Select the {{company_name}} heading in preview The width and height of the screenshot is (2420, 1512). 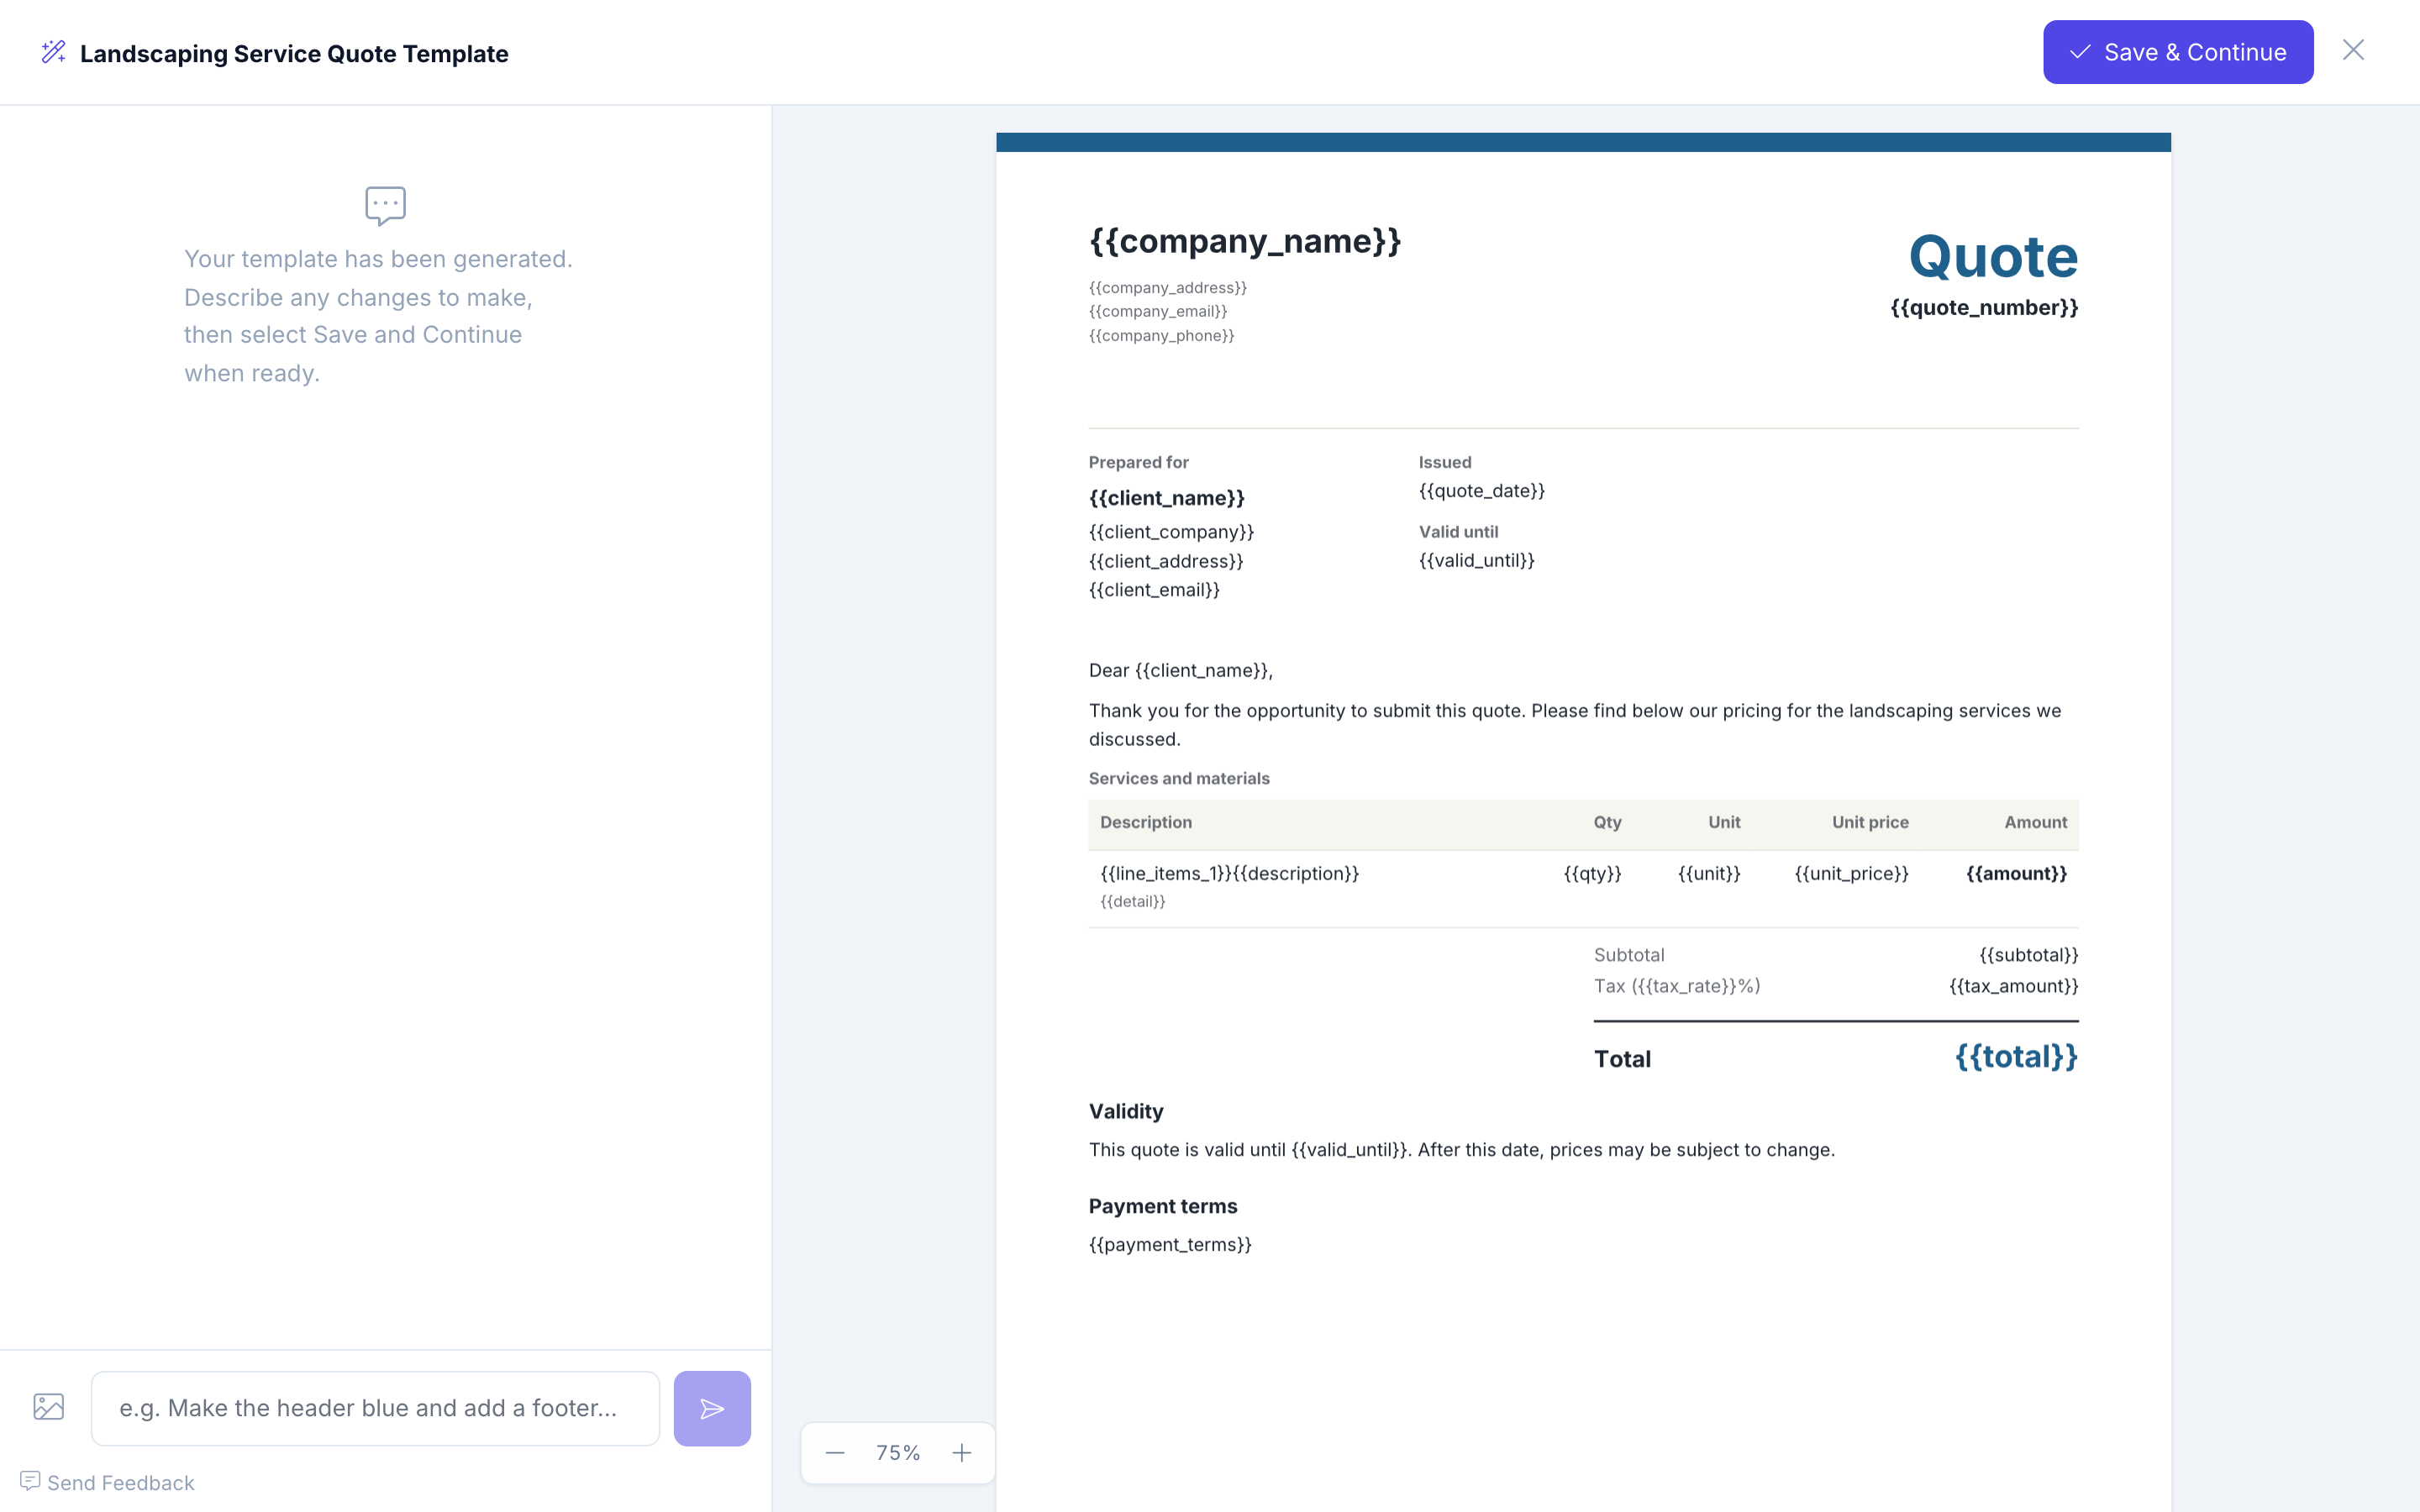coord(1245,241)
